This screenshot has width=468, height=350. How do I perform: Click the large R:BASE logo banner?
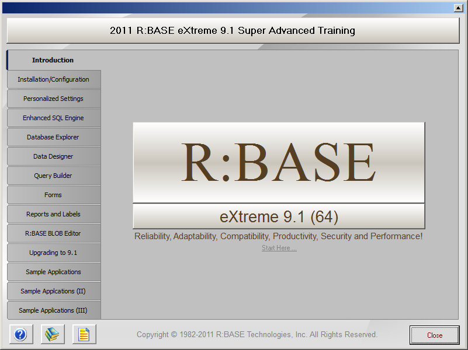[279, 162]
